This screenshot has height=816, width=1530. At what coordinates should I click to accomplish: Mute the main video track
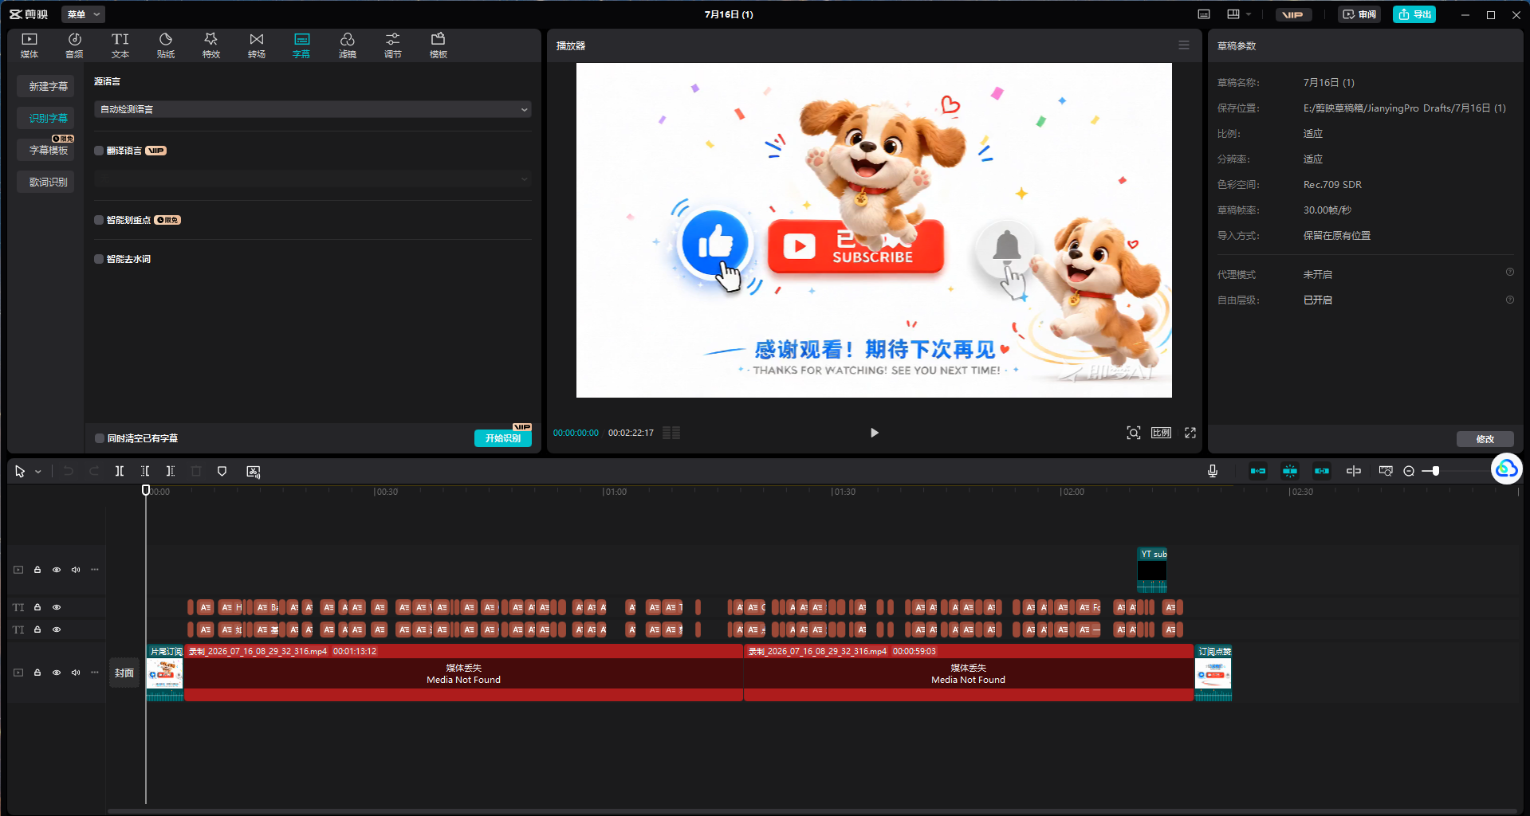pos(76,673)
